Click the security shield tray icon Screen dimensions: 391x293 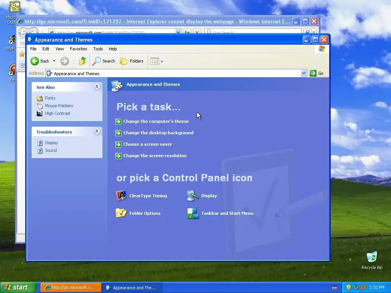349,288
